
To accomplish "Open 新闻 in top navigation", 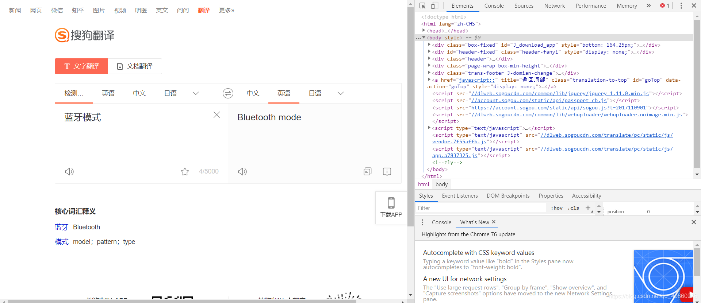I will tap(15, 10).
